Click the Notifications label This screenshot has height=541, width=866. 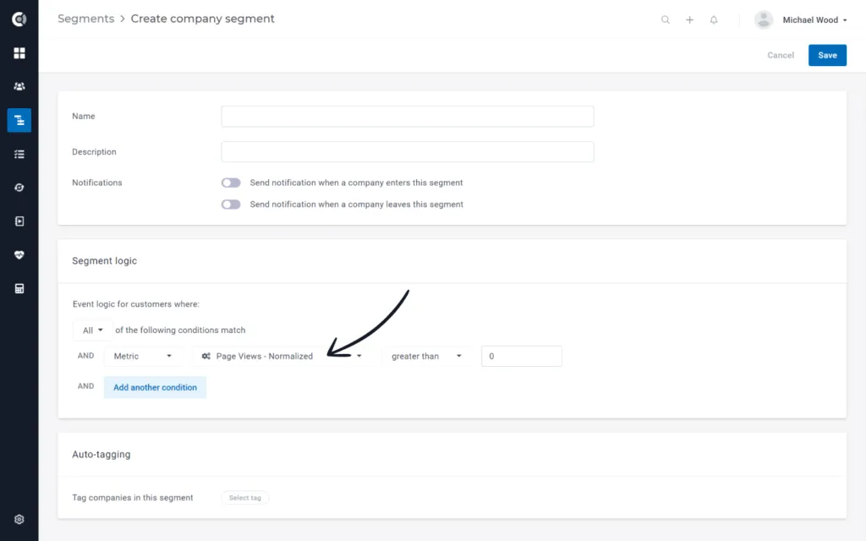pos(96,183)
